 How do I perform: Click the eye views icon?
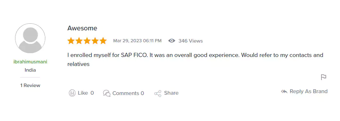click(x=172, y=41)
